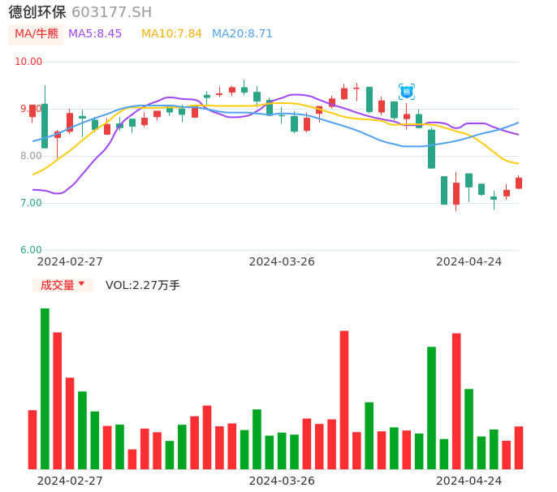557x492 pixels.
Task: Click the VOL:2.27万手 volume readout
Action: [x=143, y=285]
